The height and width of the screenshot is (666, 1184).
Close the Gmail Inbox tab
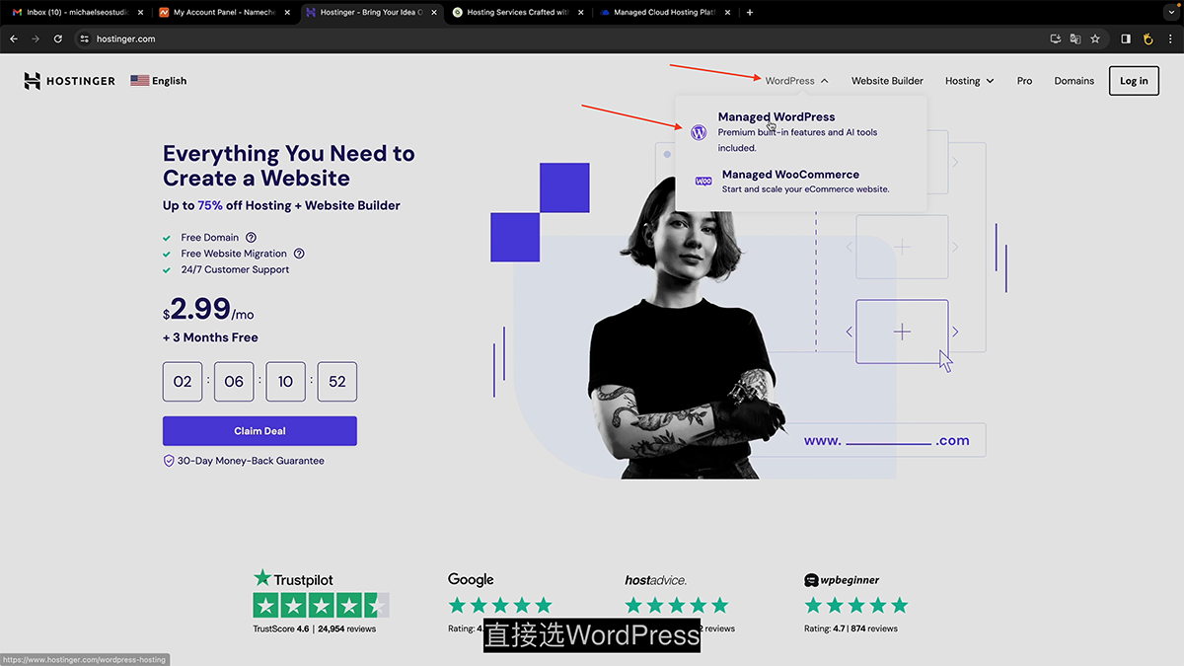tap(138, 12)
